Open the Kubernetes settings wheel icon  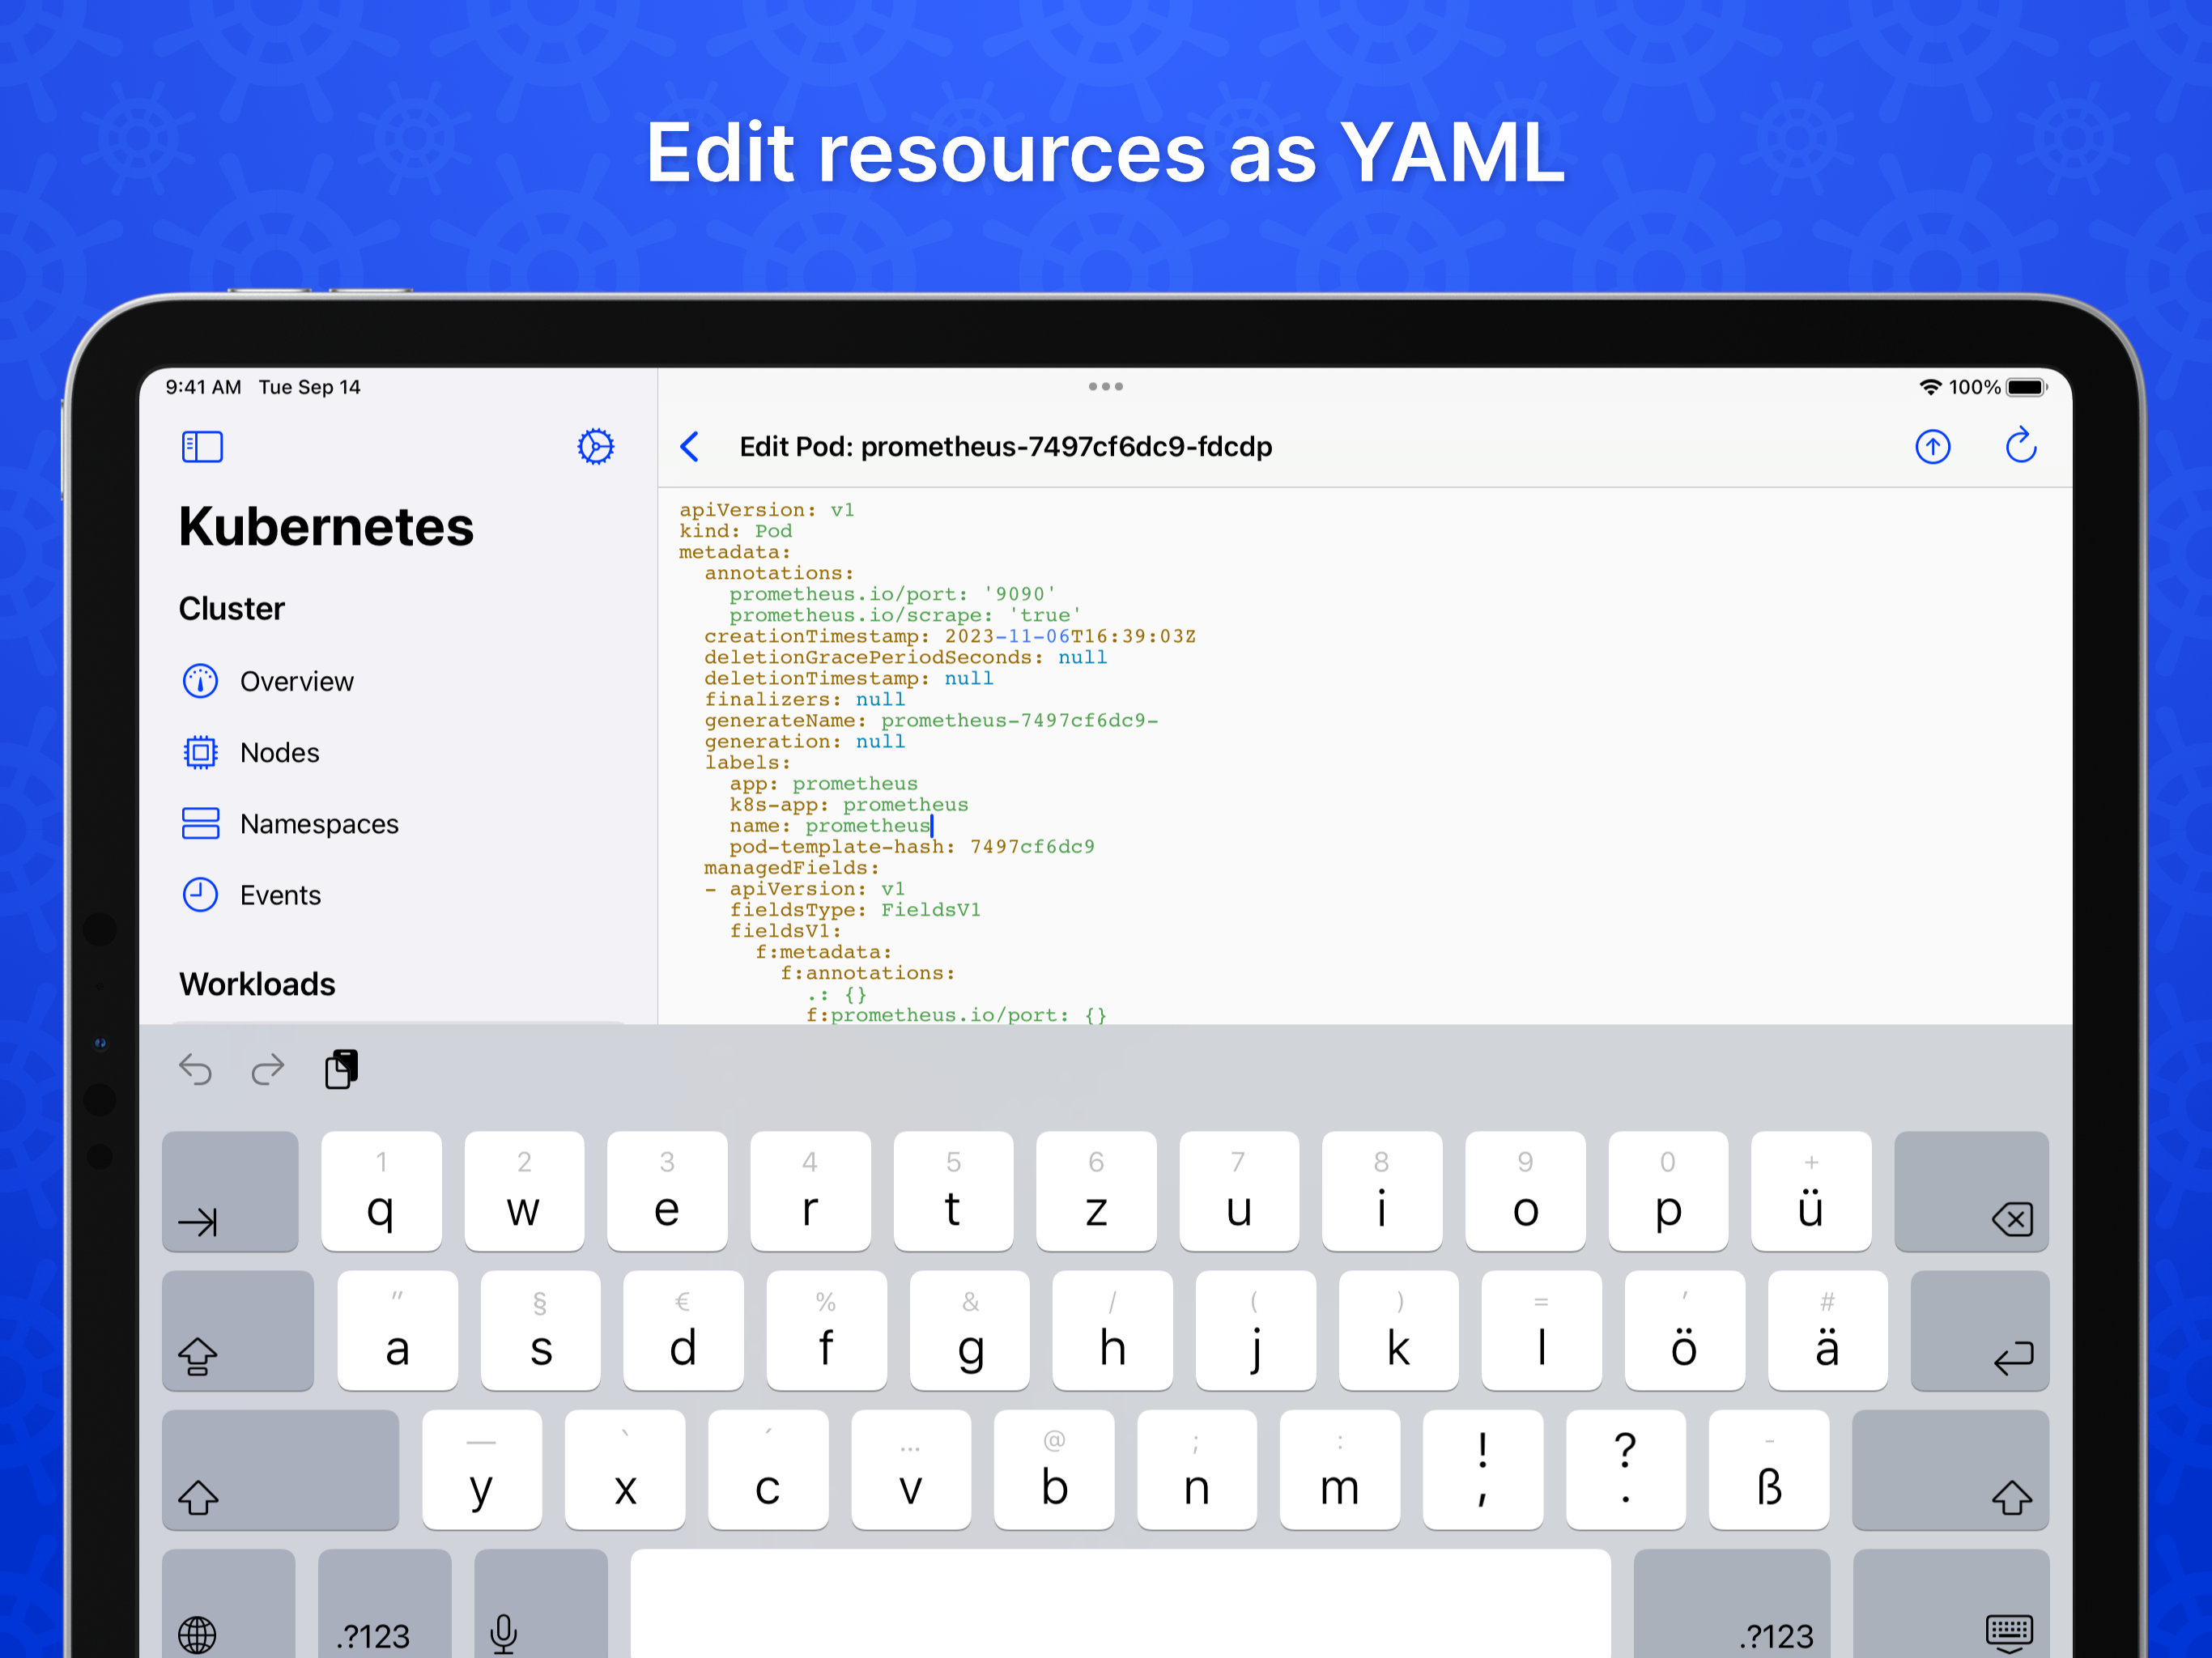click(x=595, y=446)
